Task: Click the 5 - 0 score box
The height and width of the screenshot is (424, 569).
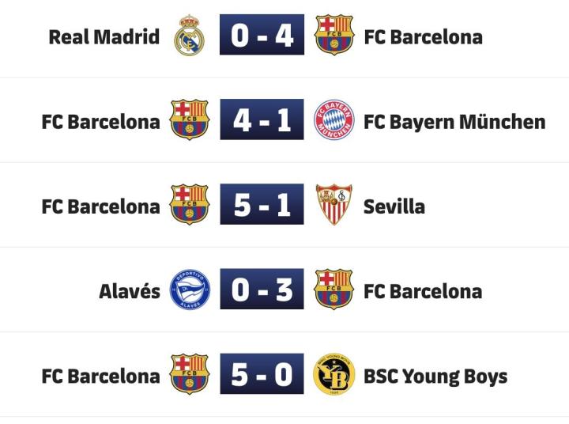Action: 262,375
